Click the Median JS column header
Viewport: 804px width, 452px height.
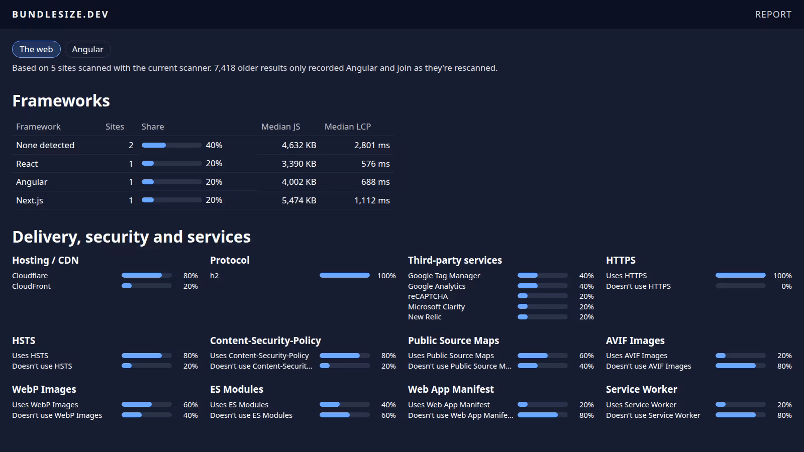pos(280,127)
